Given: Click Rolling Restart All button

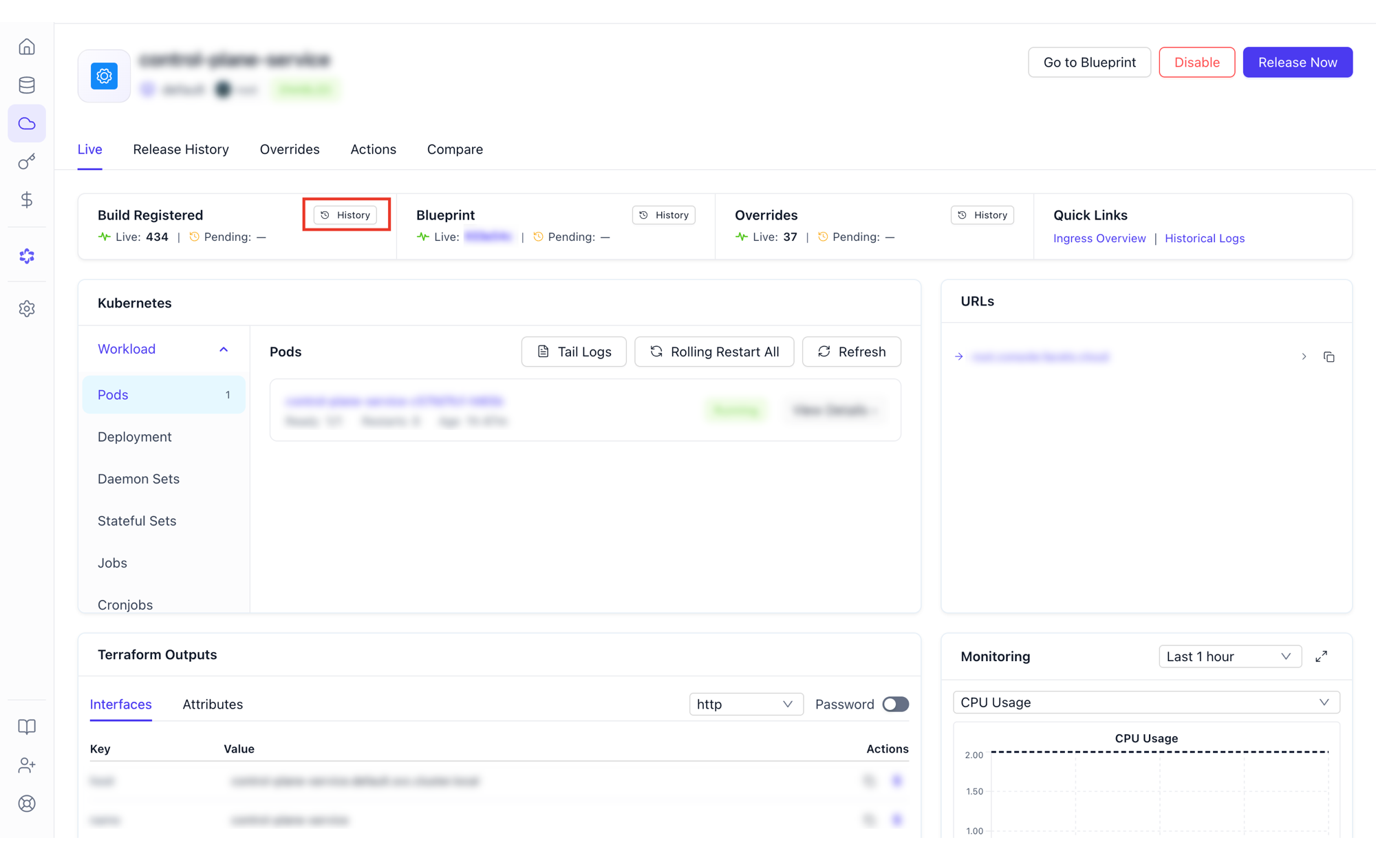Looking at the screenshot, I should click(714, 352).
